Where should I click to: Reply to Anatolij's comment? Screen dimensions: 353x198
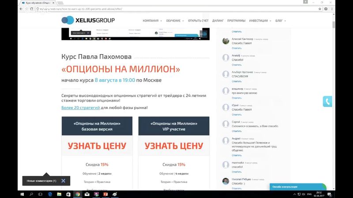coord(237,65)
